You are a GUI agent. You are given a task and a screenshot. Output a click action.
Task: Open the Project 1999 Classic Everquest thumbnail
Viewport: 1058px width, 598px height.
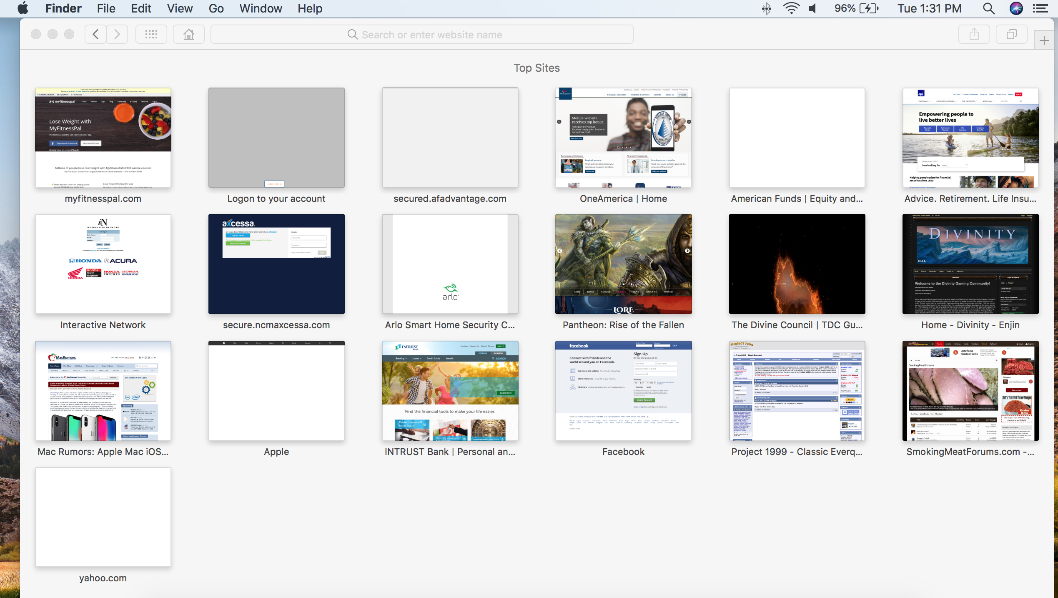click(797, 391)
